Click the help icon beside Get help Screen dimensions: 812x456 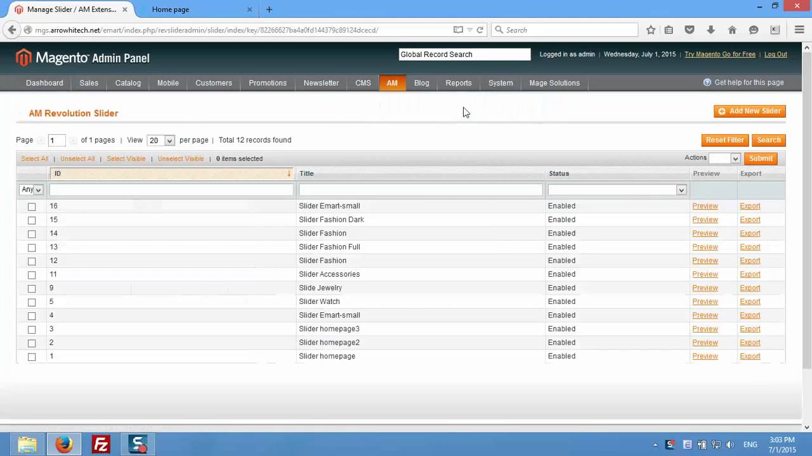point(707,82)
